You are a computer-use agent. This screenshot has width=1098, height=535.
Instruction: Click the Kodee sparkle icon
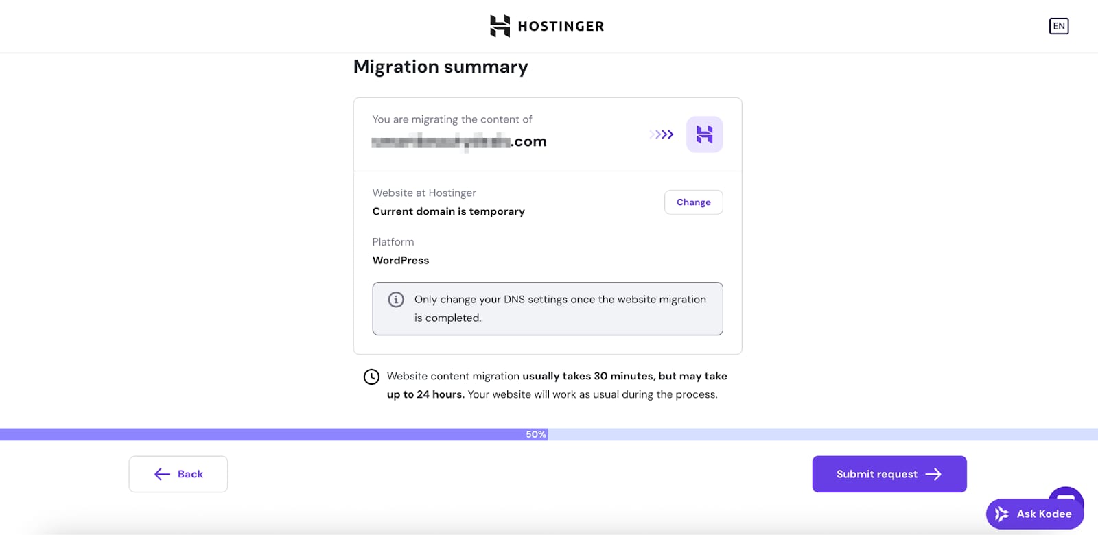(1002, 514)
